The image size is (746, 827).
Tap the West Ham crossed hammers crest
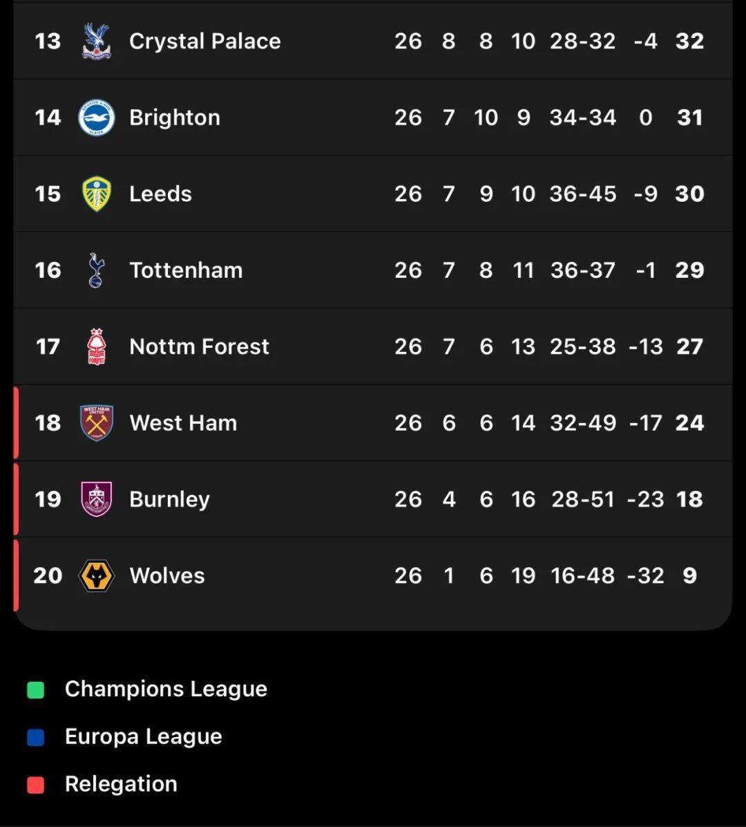click(96, 422)
